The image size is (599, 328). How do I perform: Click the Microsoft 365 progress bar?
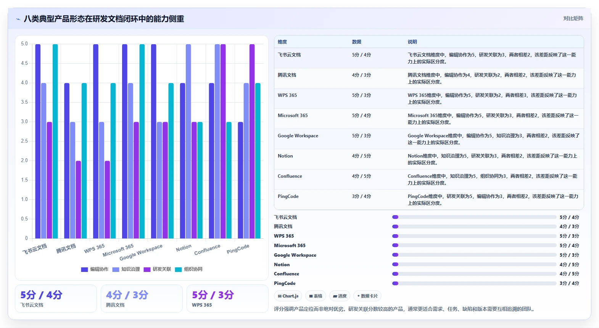[x=474, y=245]
